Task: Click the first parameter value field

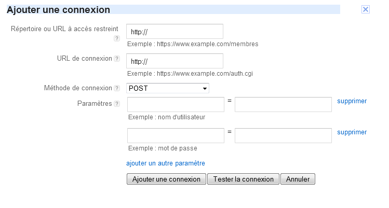Action: pos(283,104)
